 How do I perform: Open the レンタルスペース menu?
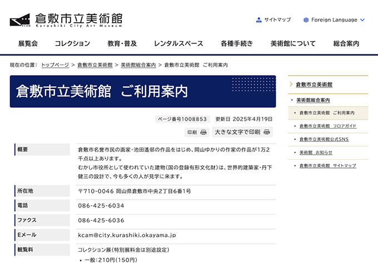(178, 43)
